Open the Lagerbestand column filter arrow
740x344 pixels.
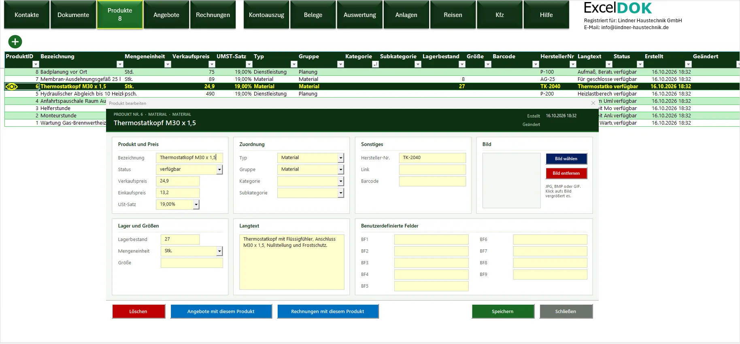(462, 64)
